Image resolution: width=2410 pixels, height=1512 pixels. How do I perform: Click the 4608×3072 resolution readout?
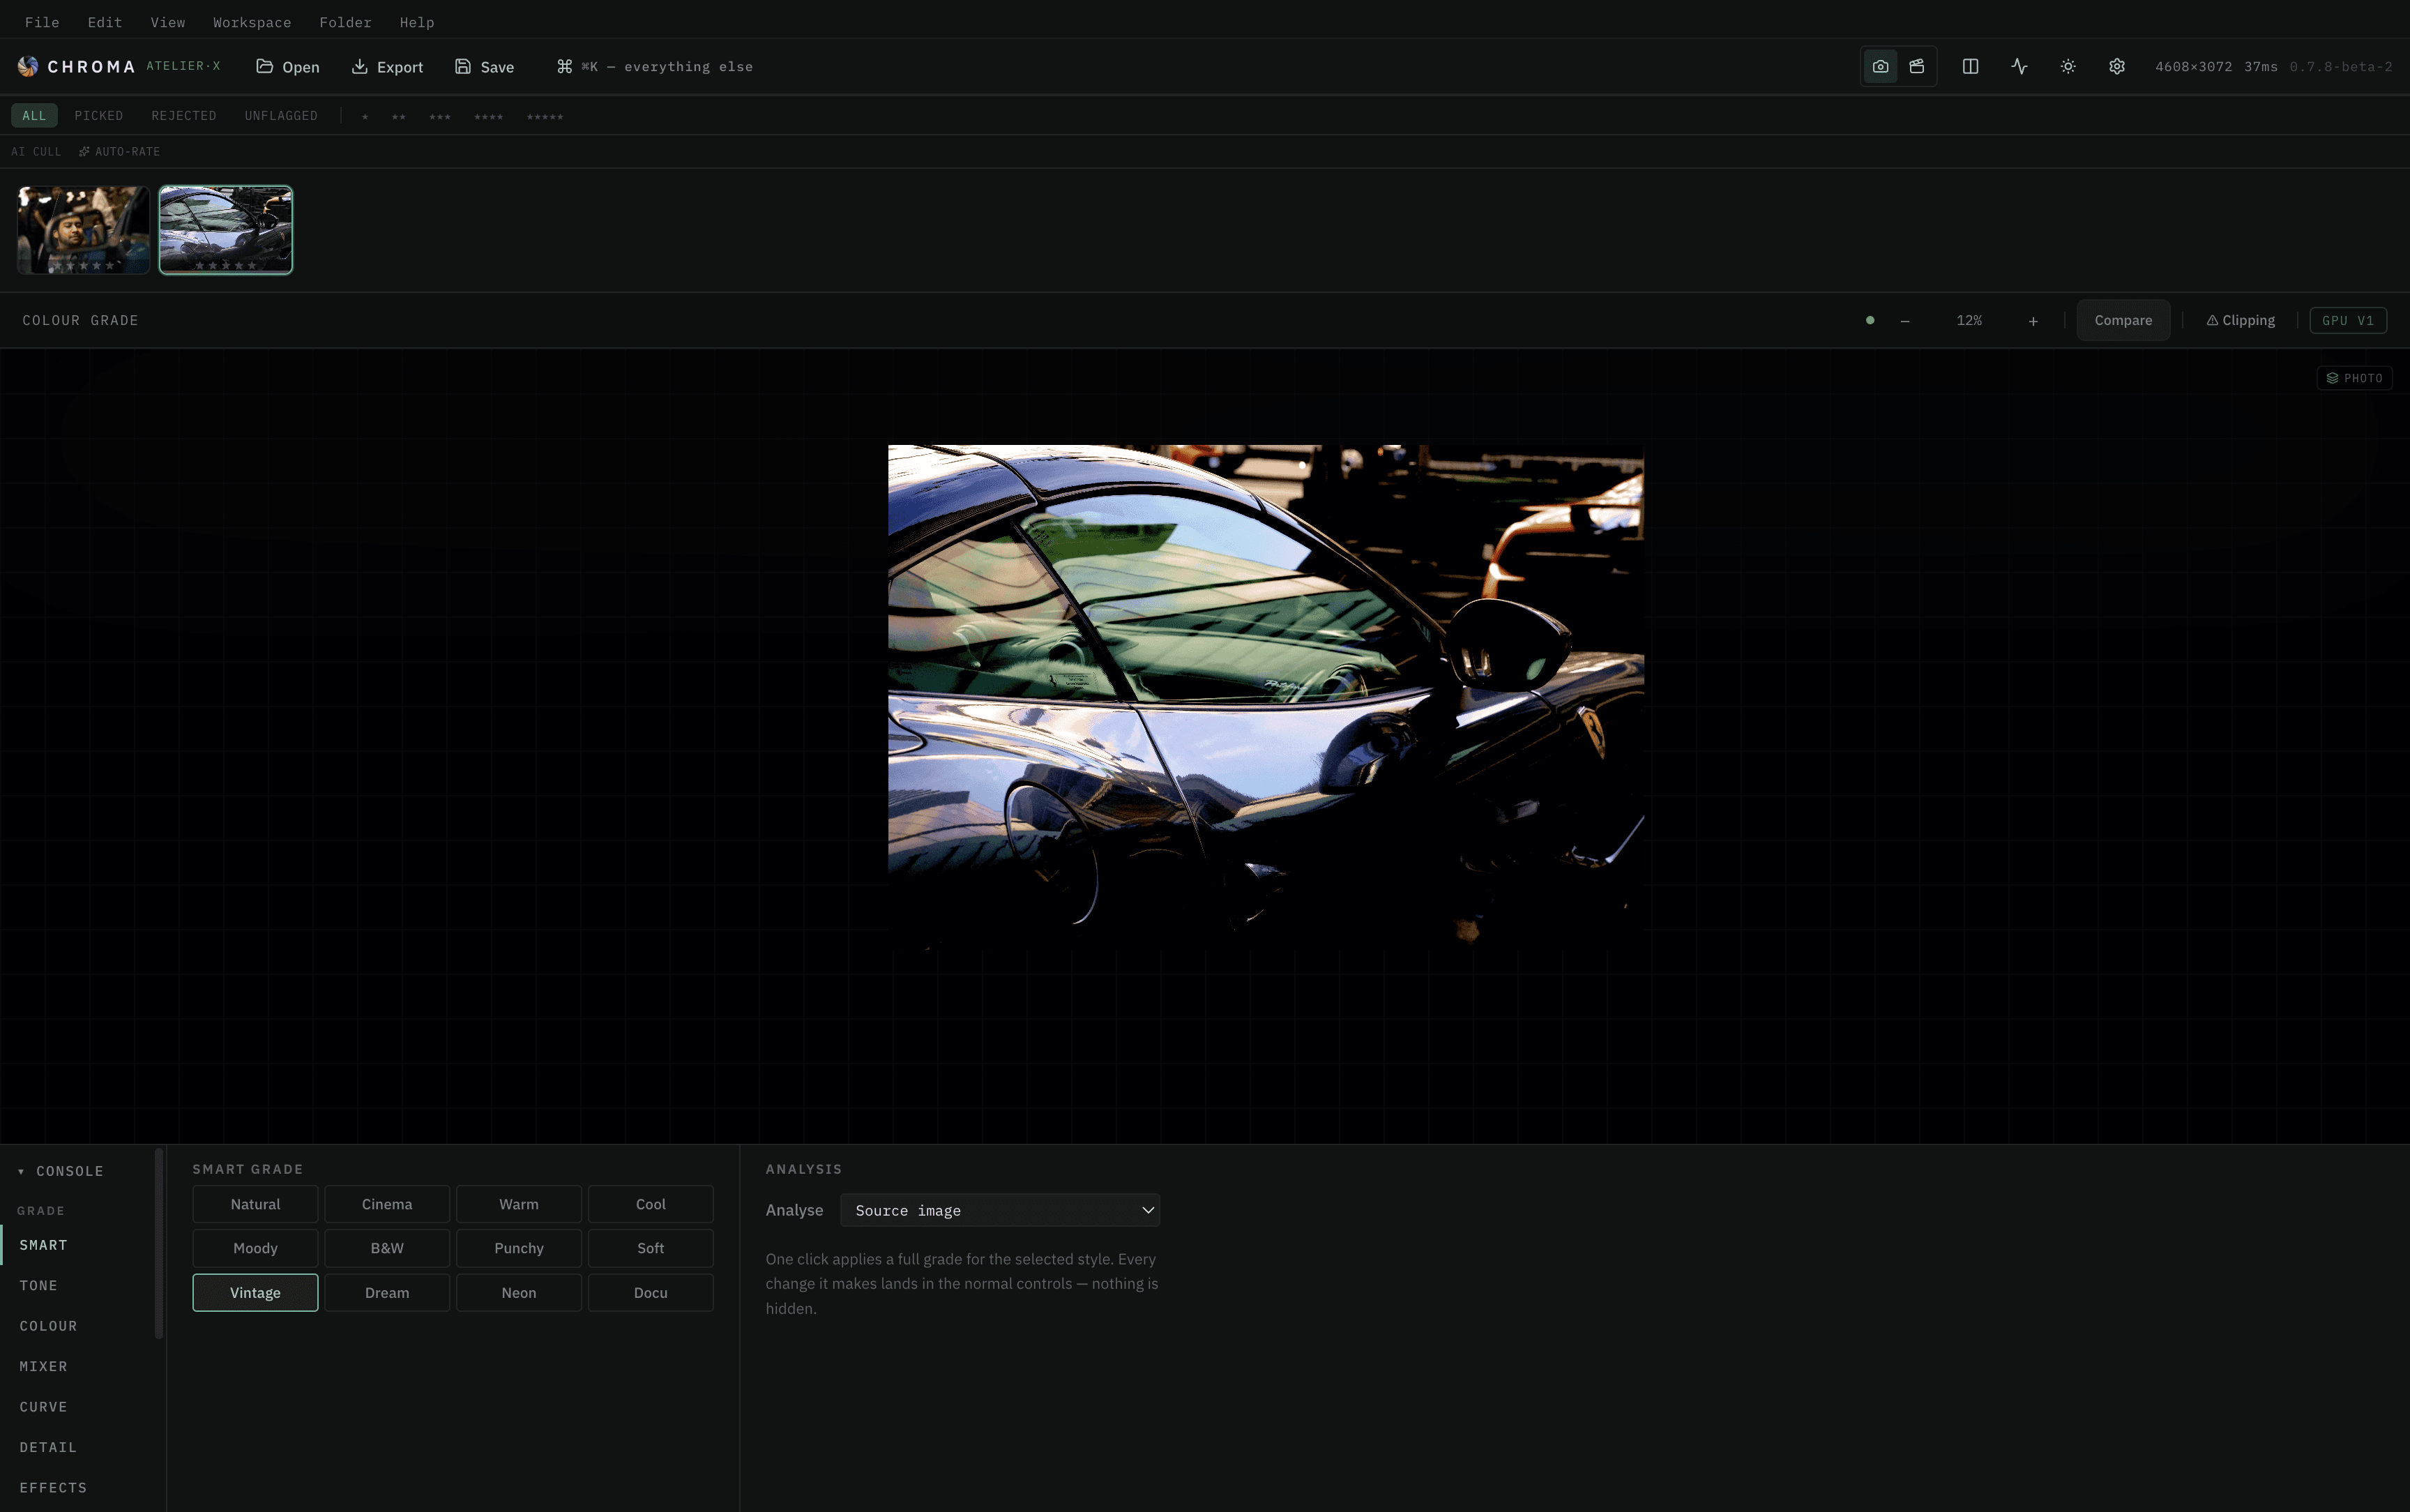point(2193,67)
